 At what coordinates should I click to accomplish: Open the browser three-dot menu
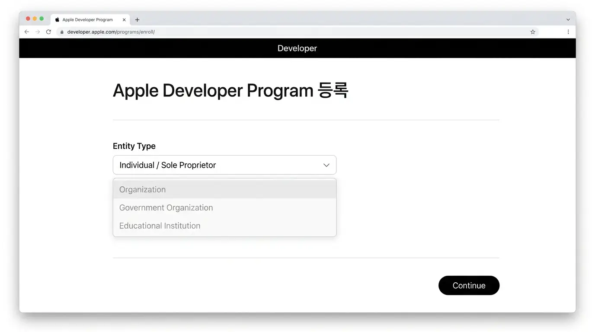tap(568, 32)
